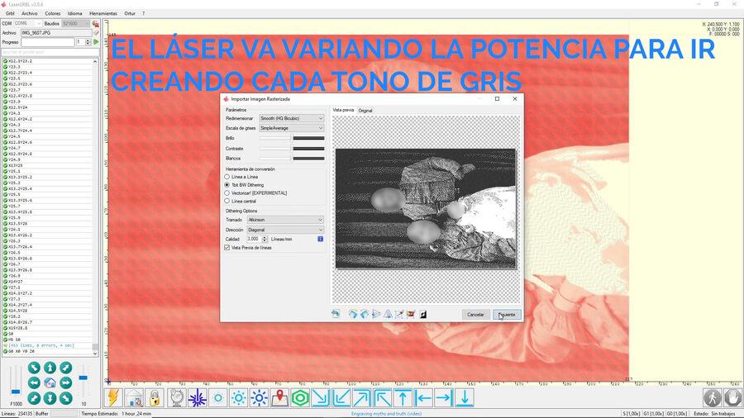Click the smallest sun laser power icon
The height and width of the screenshot is (418, 744).
pos(217,397)
